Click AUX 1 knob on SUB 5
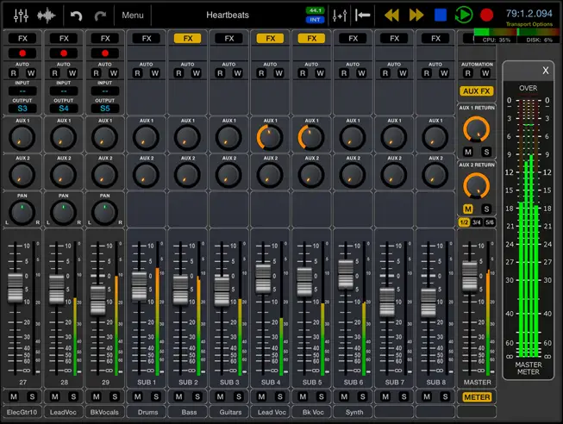The height and width of the screenshot is (424, 563). 311,138
